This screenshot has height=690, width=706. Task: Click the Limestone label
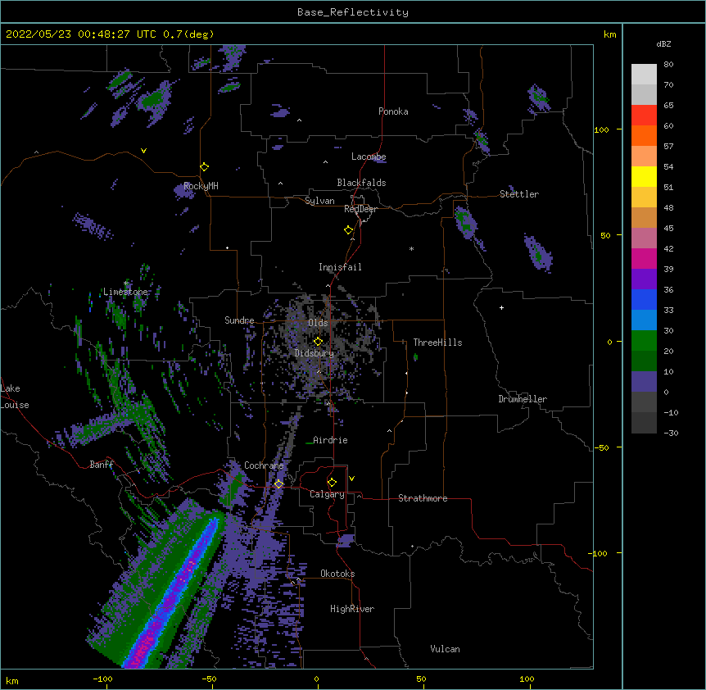coord(125,292)
